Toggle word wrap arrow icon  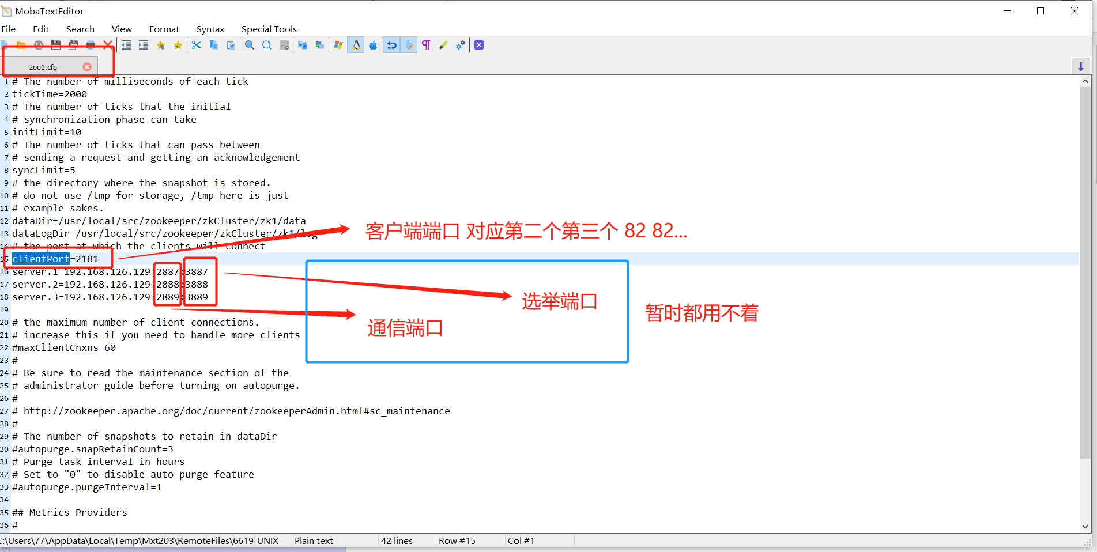coord(391,45)
